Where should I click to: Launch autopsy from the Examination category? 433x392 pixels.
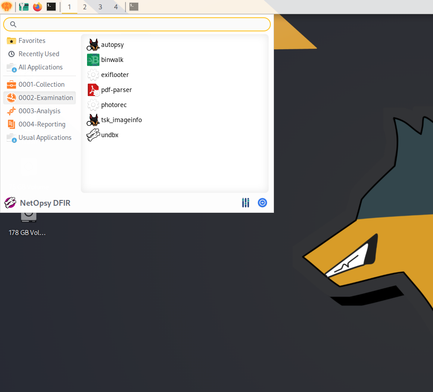pos(112,45)
